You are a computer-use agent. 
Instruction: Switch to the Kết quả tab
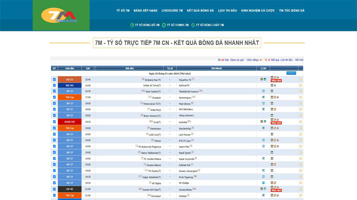tap(275, 60)
